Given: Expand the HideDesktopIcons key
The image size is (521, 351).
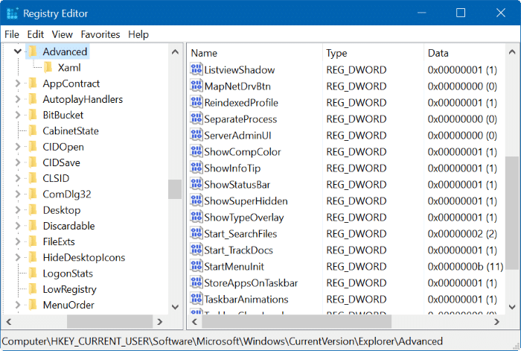Looking at the screenshot, I should (x=18, y=258).
